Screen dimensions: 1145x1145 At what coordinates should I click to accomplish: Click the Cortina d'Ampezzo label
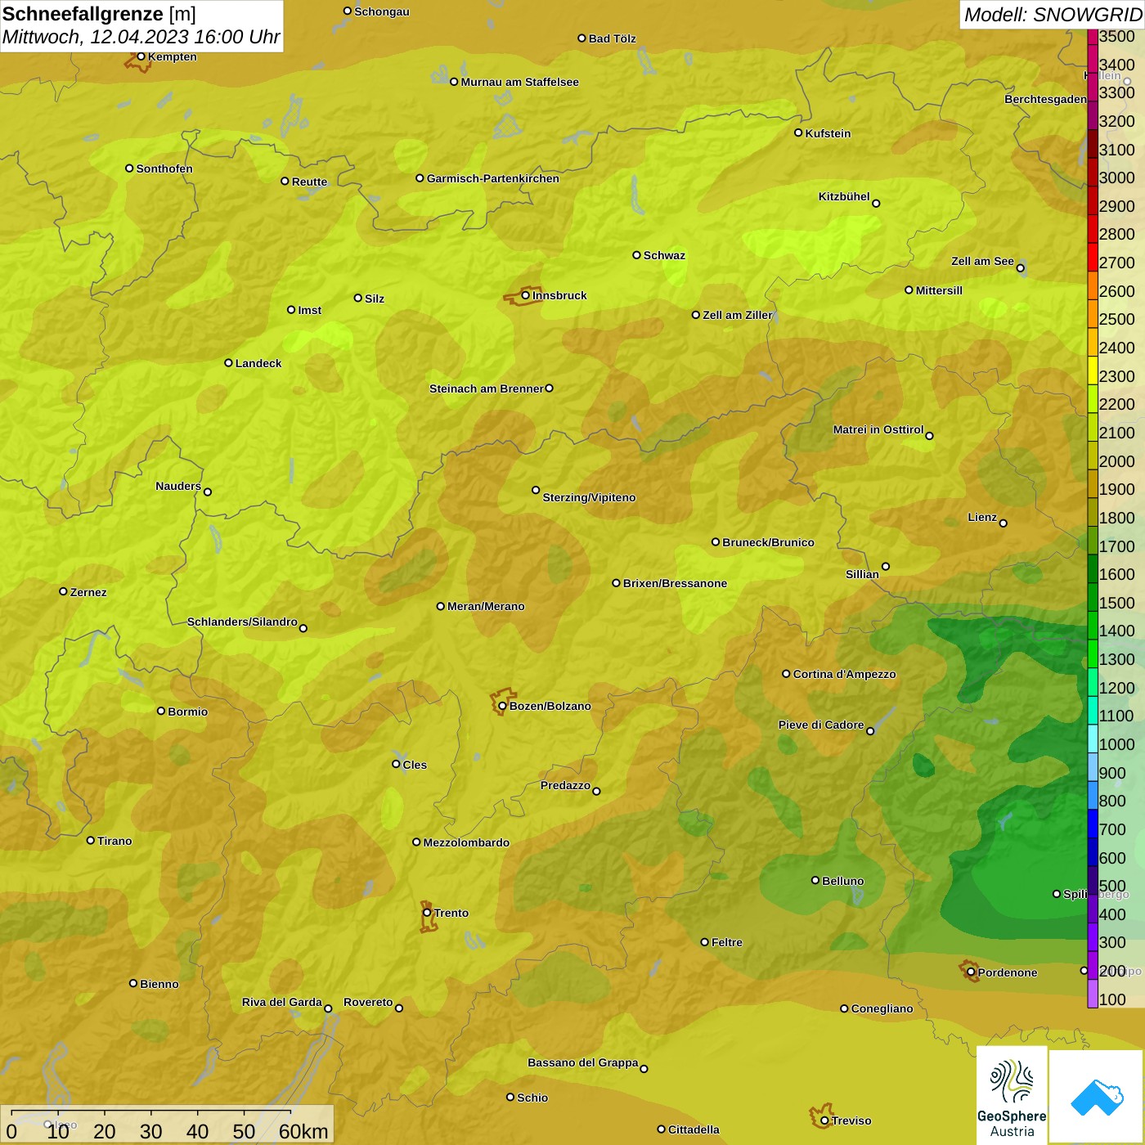pos(844,674)
